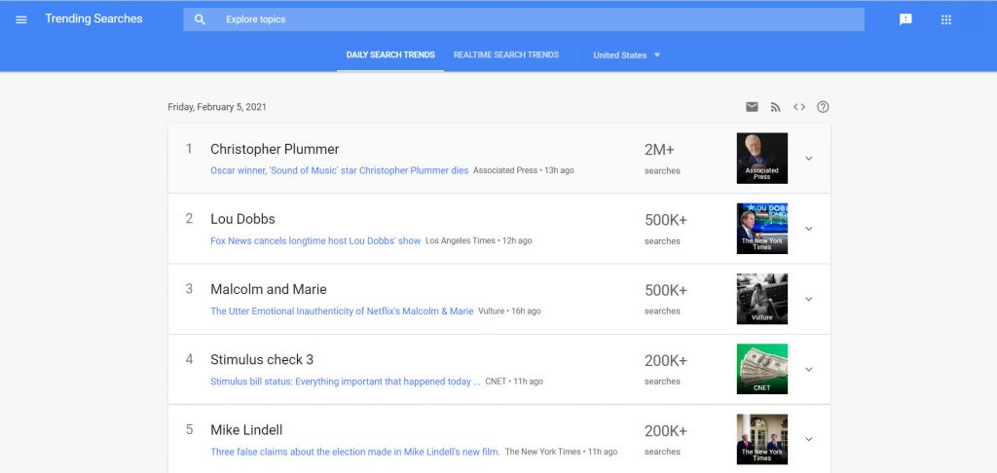Viewport: 997px width, 473px height.
Task: Expand the Malcolm and Marie trend row
Action: point(809,299)
